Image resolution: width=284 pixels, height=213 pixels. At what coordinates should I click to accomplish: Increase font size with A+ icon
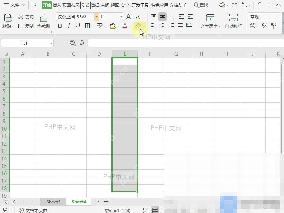pos(129,17)
